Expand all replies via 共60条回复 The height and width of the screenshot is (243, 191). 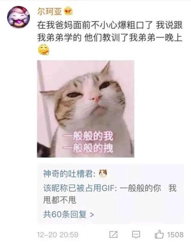tap(69, 214)
